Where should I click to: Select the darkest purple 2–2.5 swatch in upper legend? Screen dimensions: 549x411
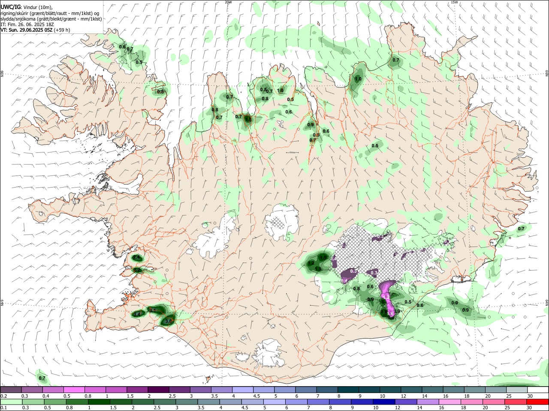(x=158, y=390)
